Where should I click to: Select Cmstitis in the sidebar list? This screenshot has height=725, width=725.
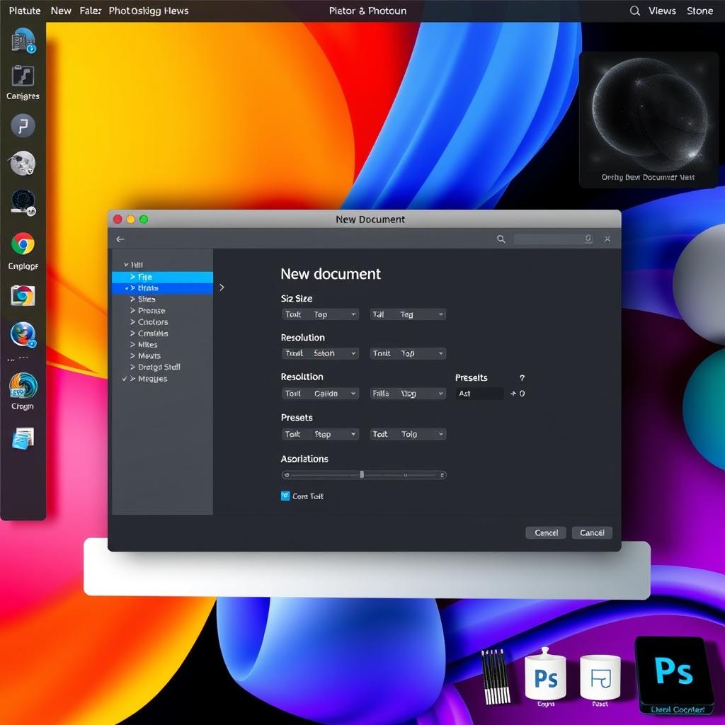click(x=153, y=333)
